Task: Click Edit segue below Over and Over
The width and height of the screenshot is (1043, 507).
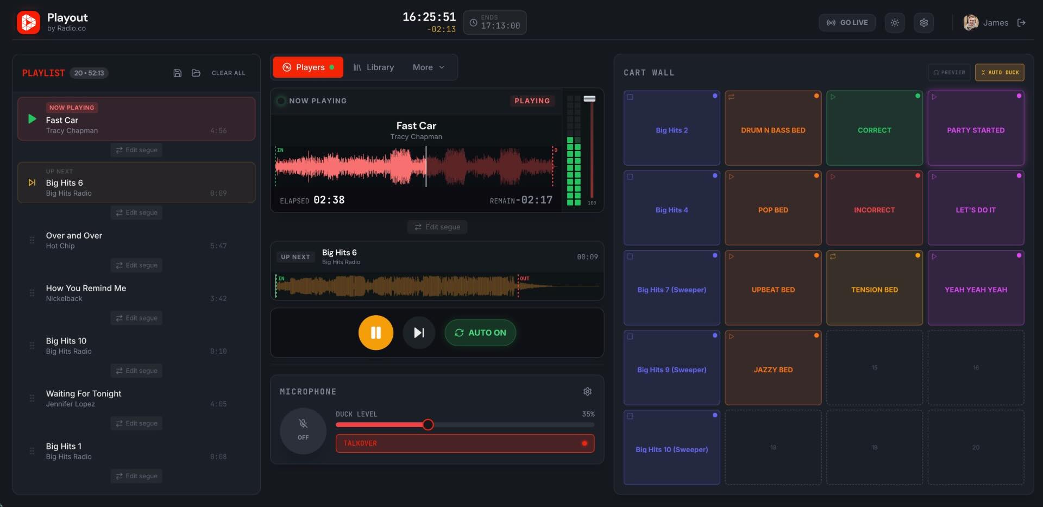Action: [x=136, y=265]
